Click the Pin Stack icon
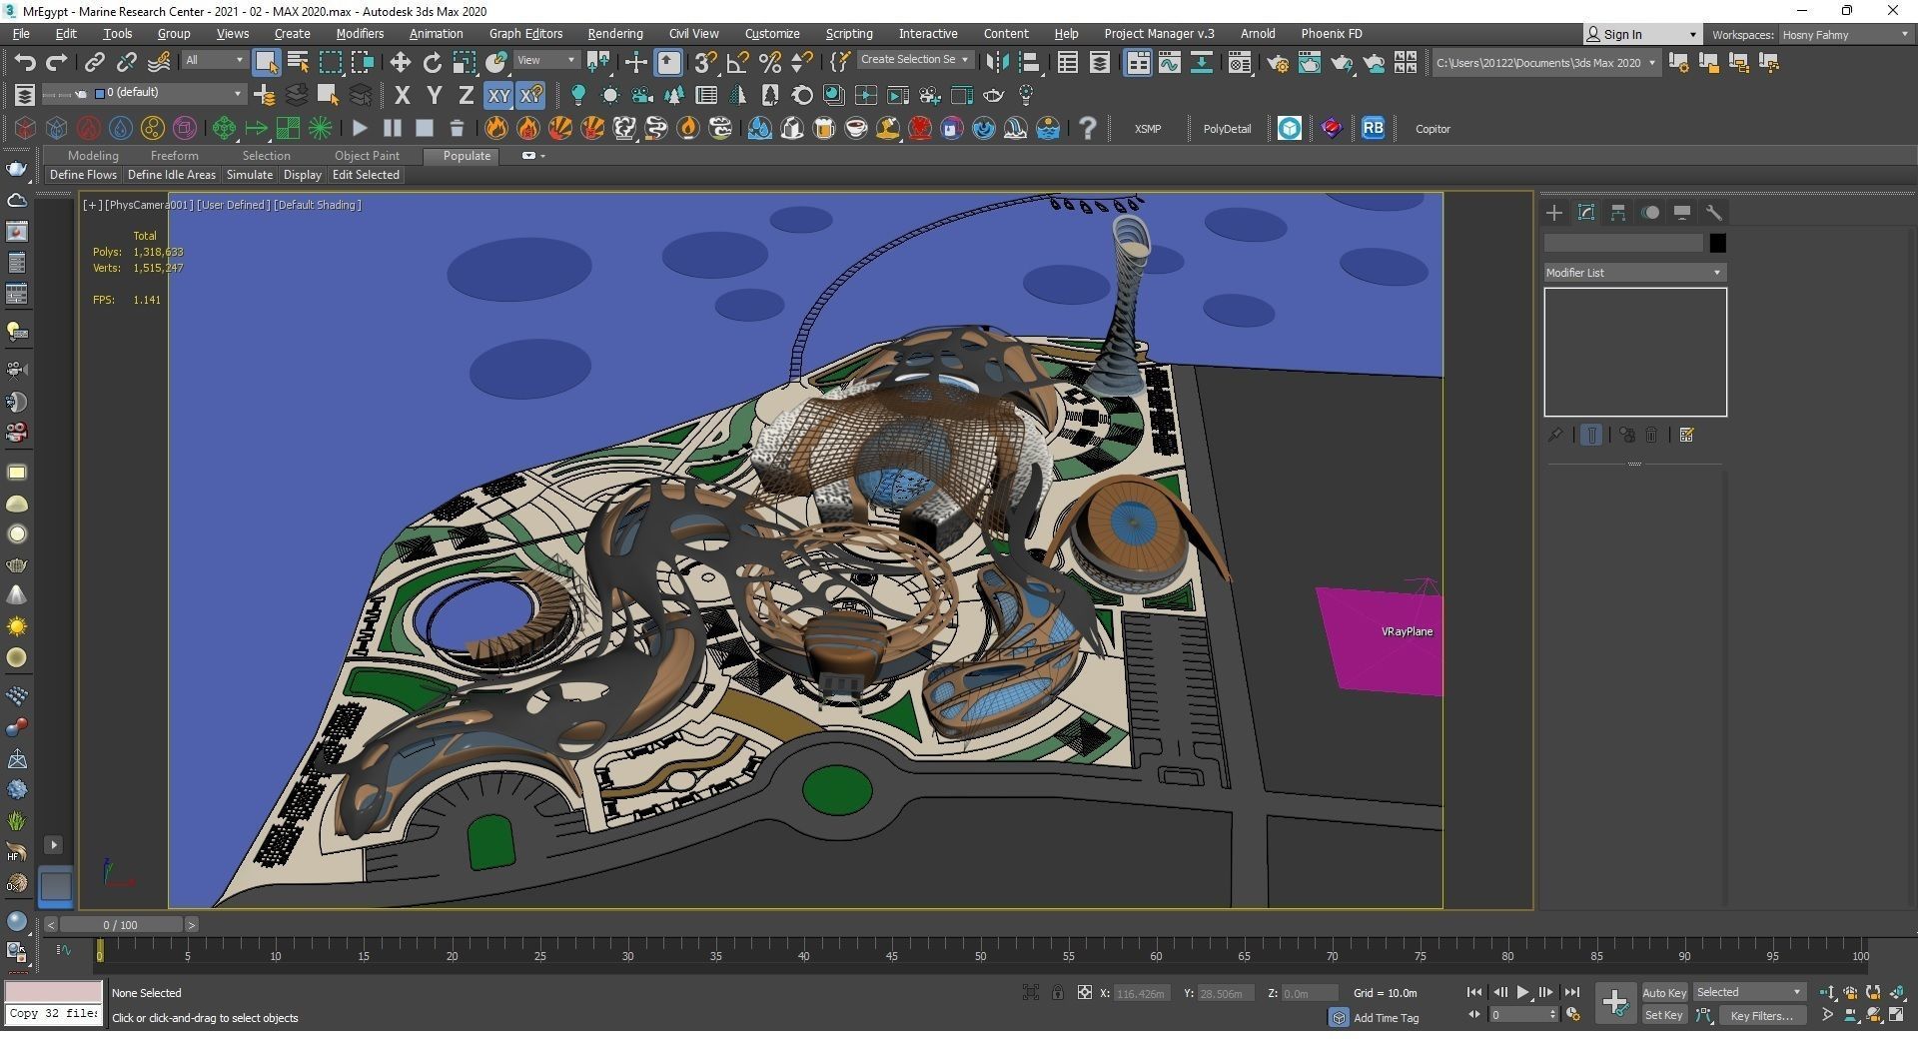 [1555, 436]
